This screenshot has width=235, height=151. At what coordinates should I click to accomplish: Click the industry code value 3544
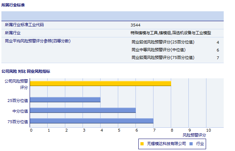(135, 25)
